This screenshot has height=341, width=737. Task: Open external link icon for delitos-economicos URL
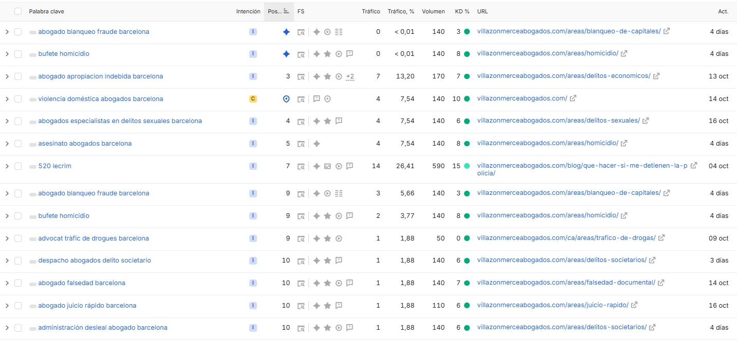coord(656,76)
